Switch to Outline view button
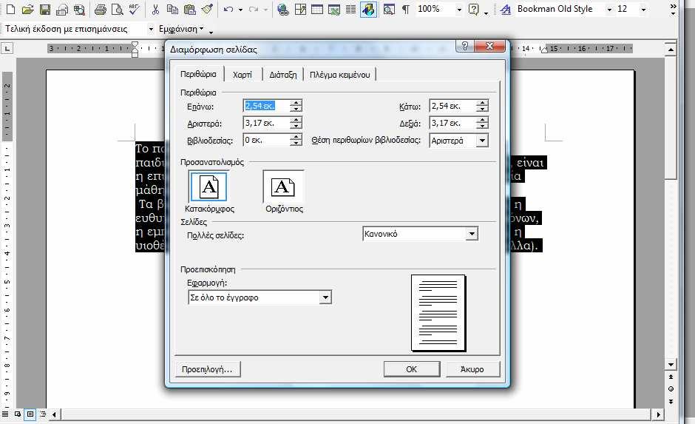 [x=43, y=414]
